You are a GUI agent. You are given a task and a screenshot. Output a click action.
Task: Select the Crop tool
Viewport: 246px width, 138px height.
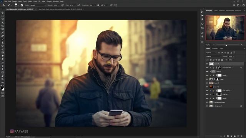(x=3, y=26)
